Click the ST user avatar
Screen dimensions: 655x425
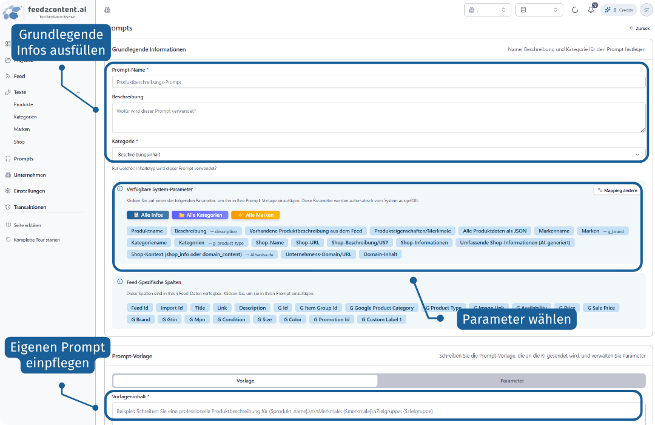pos(646,10)
